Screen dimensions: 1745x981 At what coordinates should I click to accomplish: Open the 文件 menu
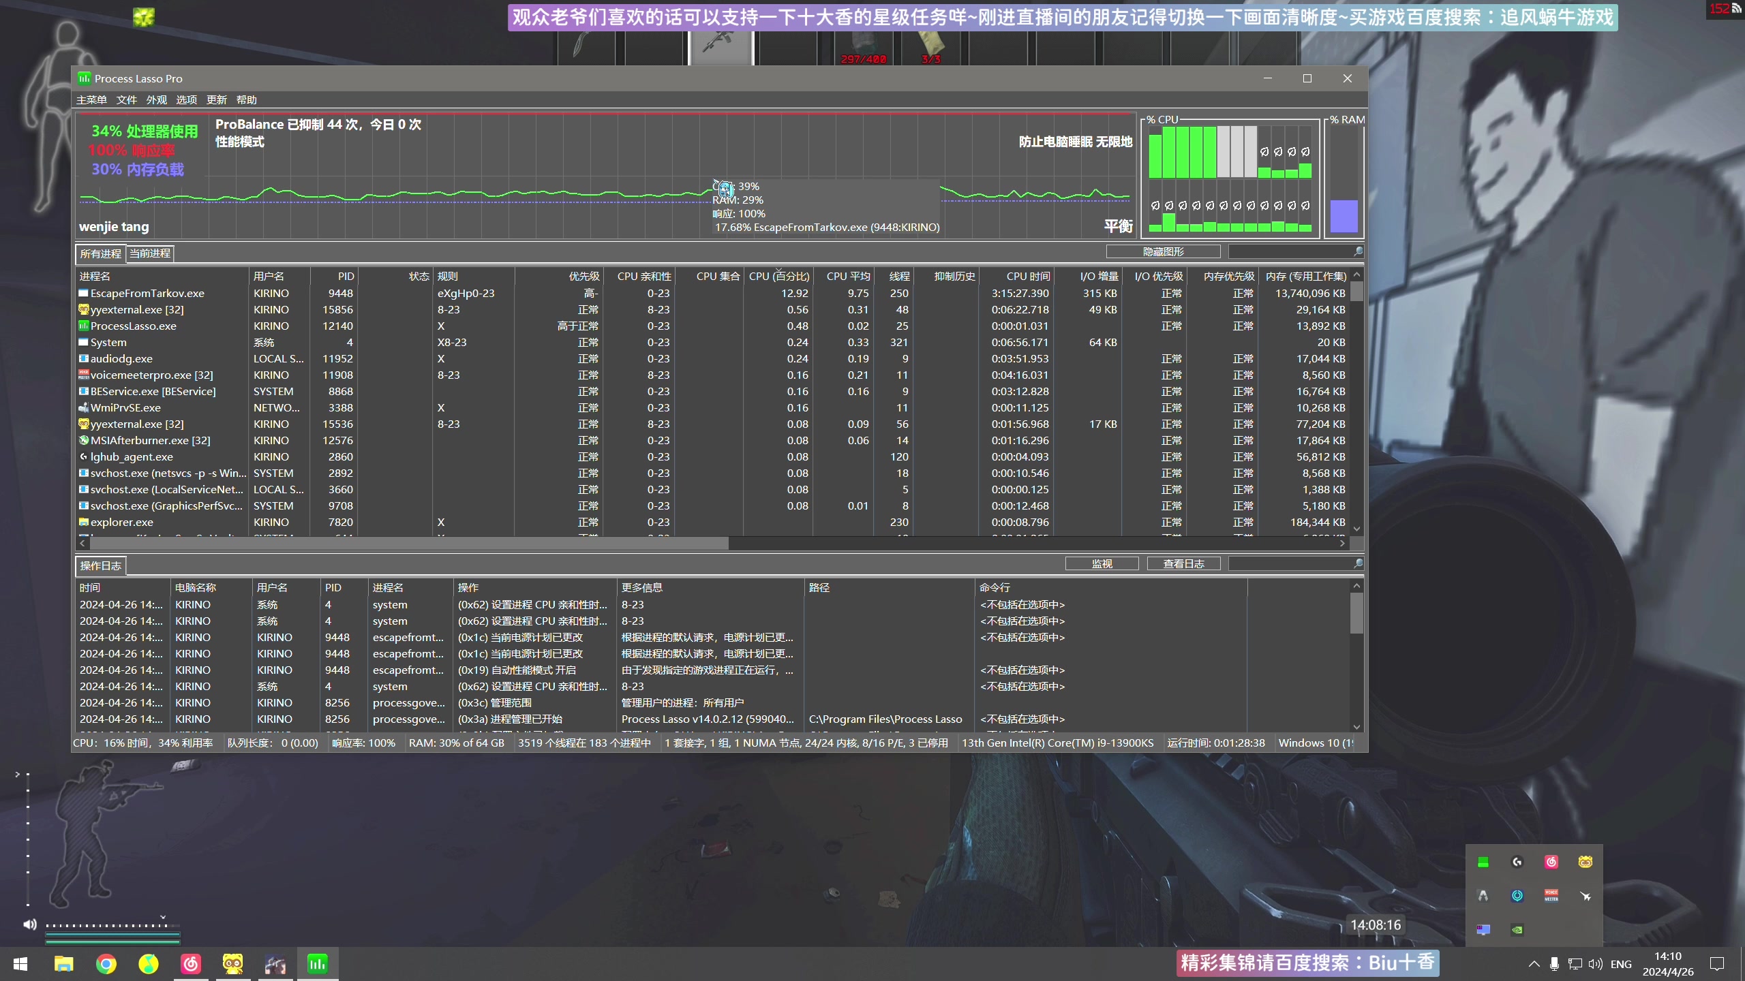127,100
